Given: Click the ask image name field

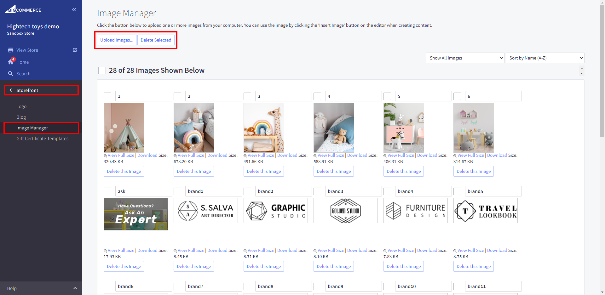Looking at the screenshot, I should coord(143,191).
